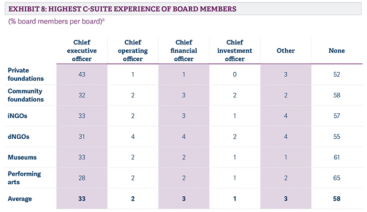
Task: Click the Performing arts row label
Action: coord(24,177)
